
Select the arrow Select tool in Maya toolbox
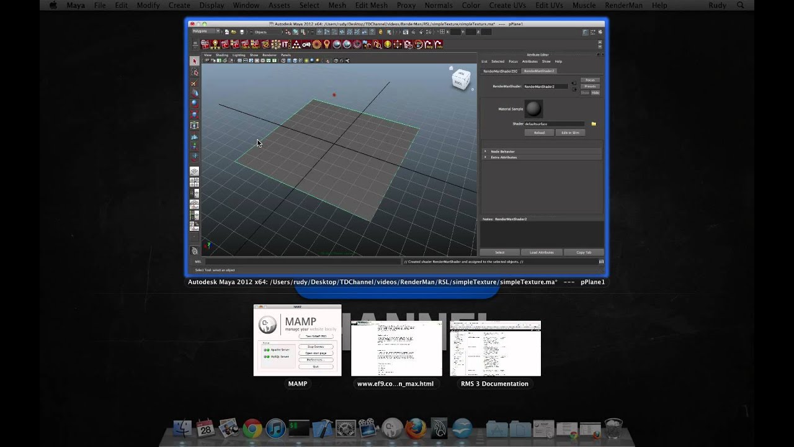[x=195, y=61]
